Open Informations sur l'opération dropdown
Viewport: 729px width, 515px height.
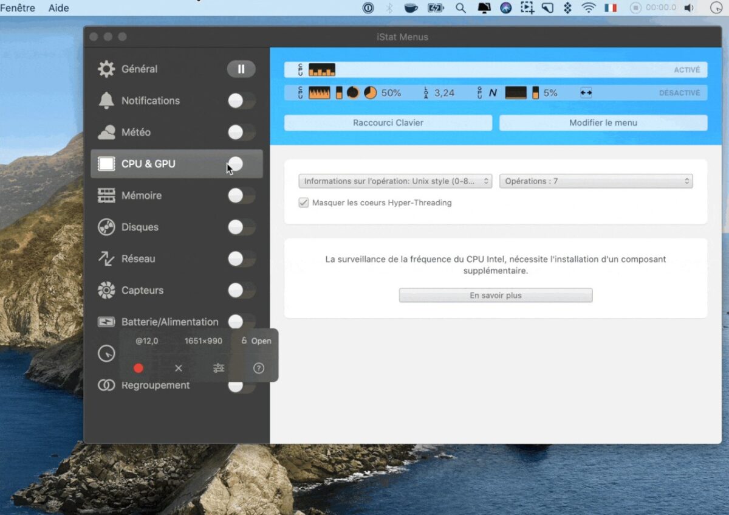coord(395,181)
